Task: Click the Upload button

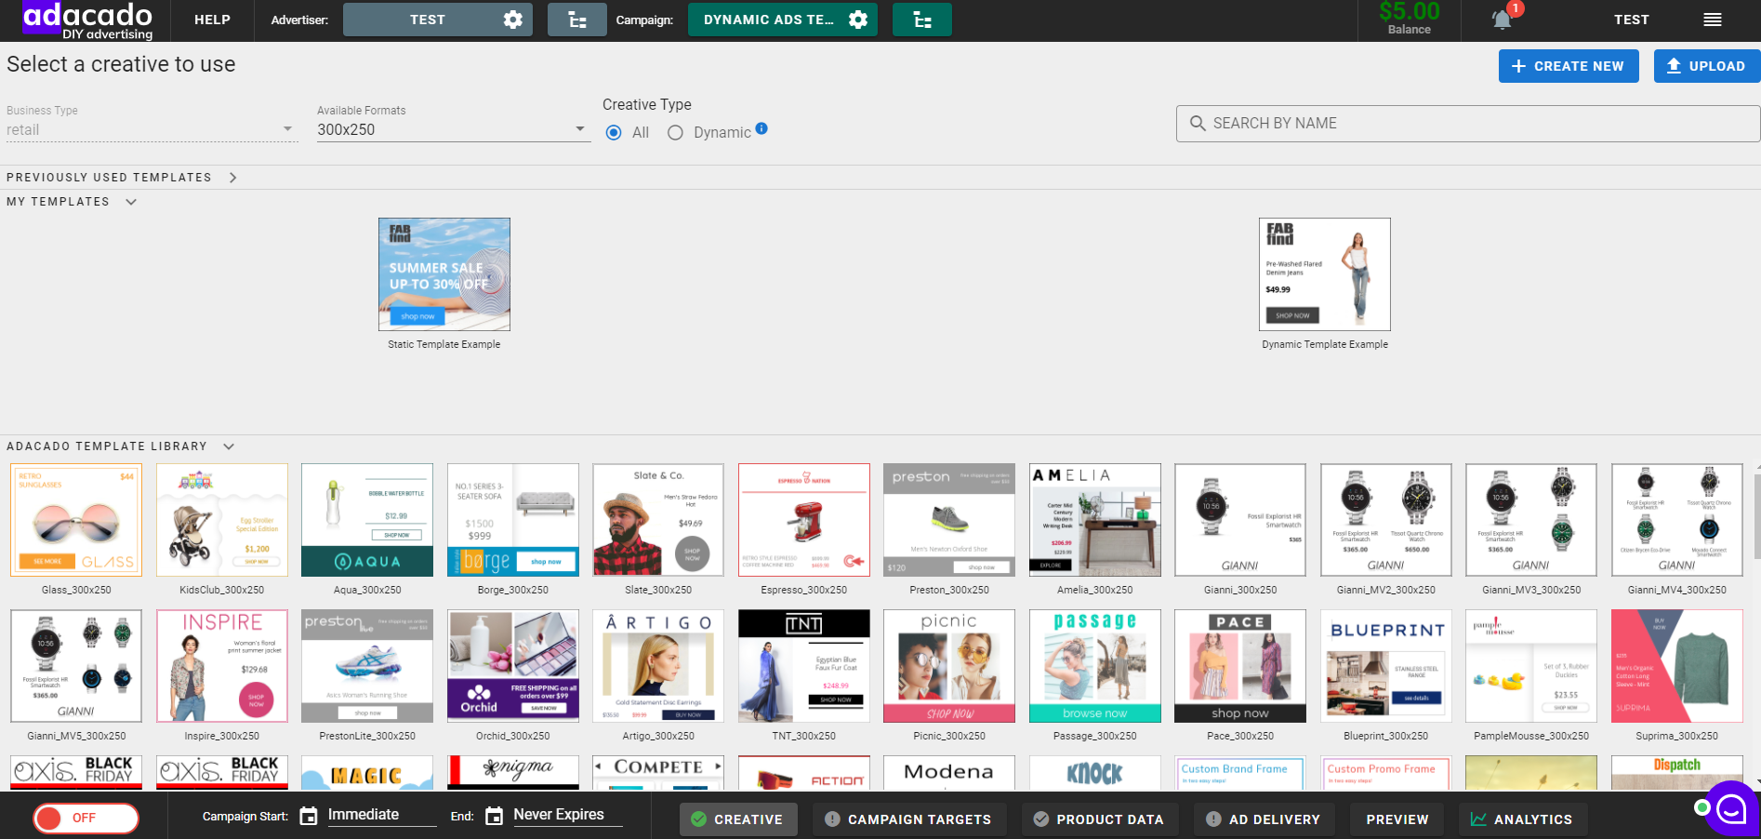Action: (x=1707, y=66)
